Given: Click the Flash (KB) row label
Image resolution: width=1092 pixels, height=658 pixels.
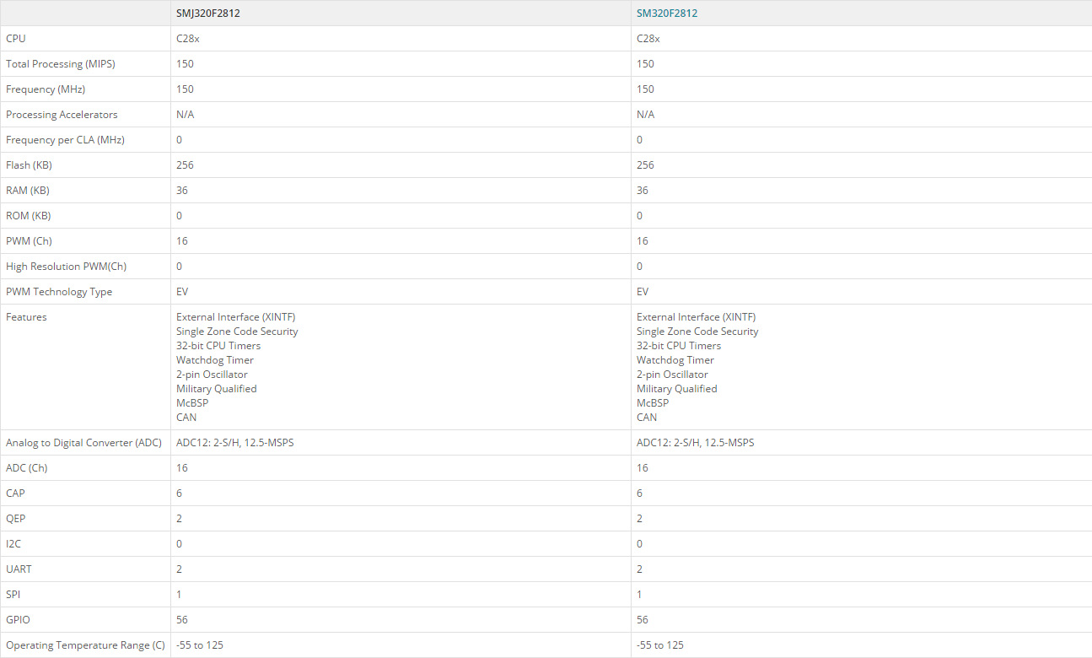Looking at the screenshot, I should [29, 165].
